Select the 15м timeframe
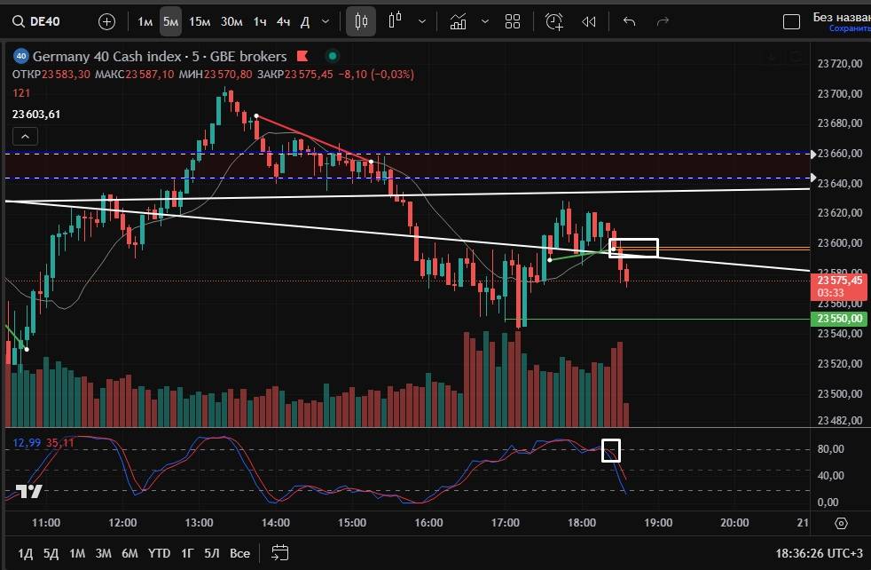 pos(200,21)
